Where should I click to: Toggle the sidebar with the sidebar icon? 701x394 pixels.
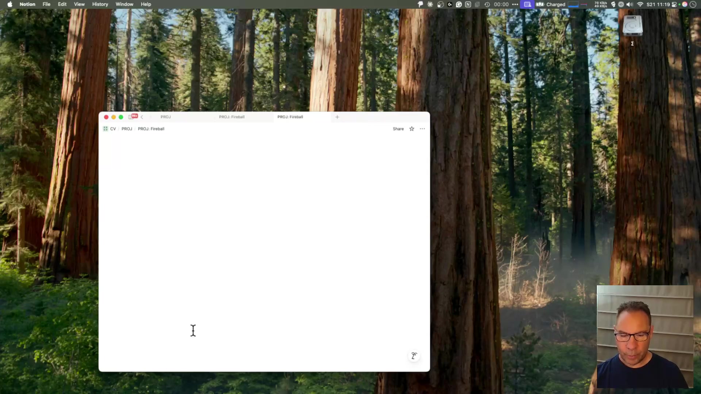(x=132, y=116)
